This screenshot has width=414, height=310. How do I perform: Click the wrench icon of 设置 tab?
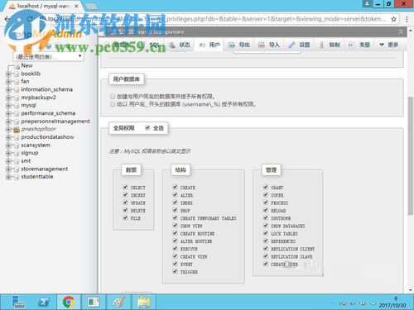tap(291, 45)
